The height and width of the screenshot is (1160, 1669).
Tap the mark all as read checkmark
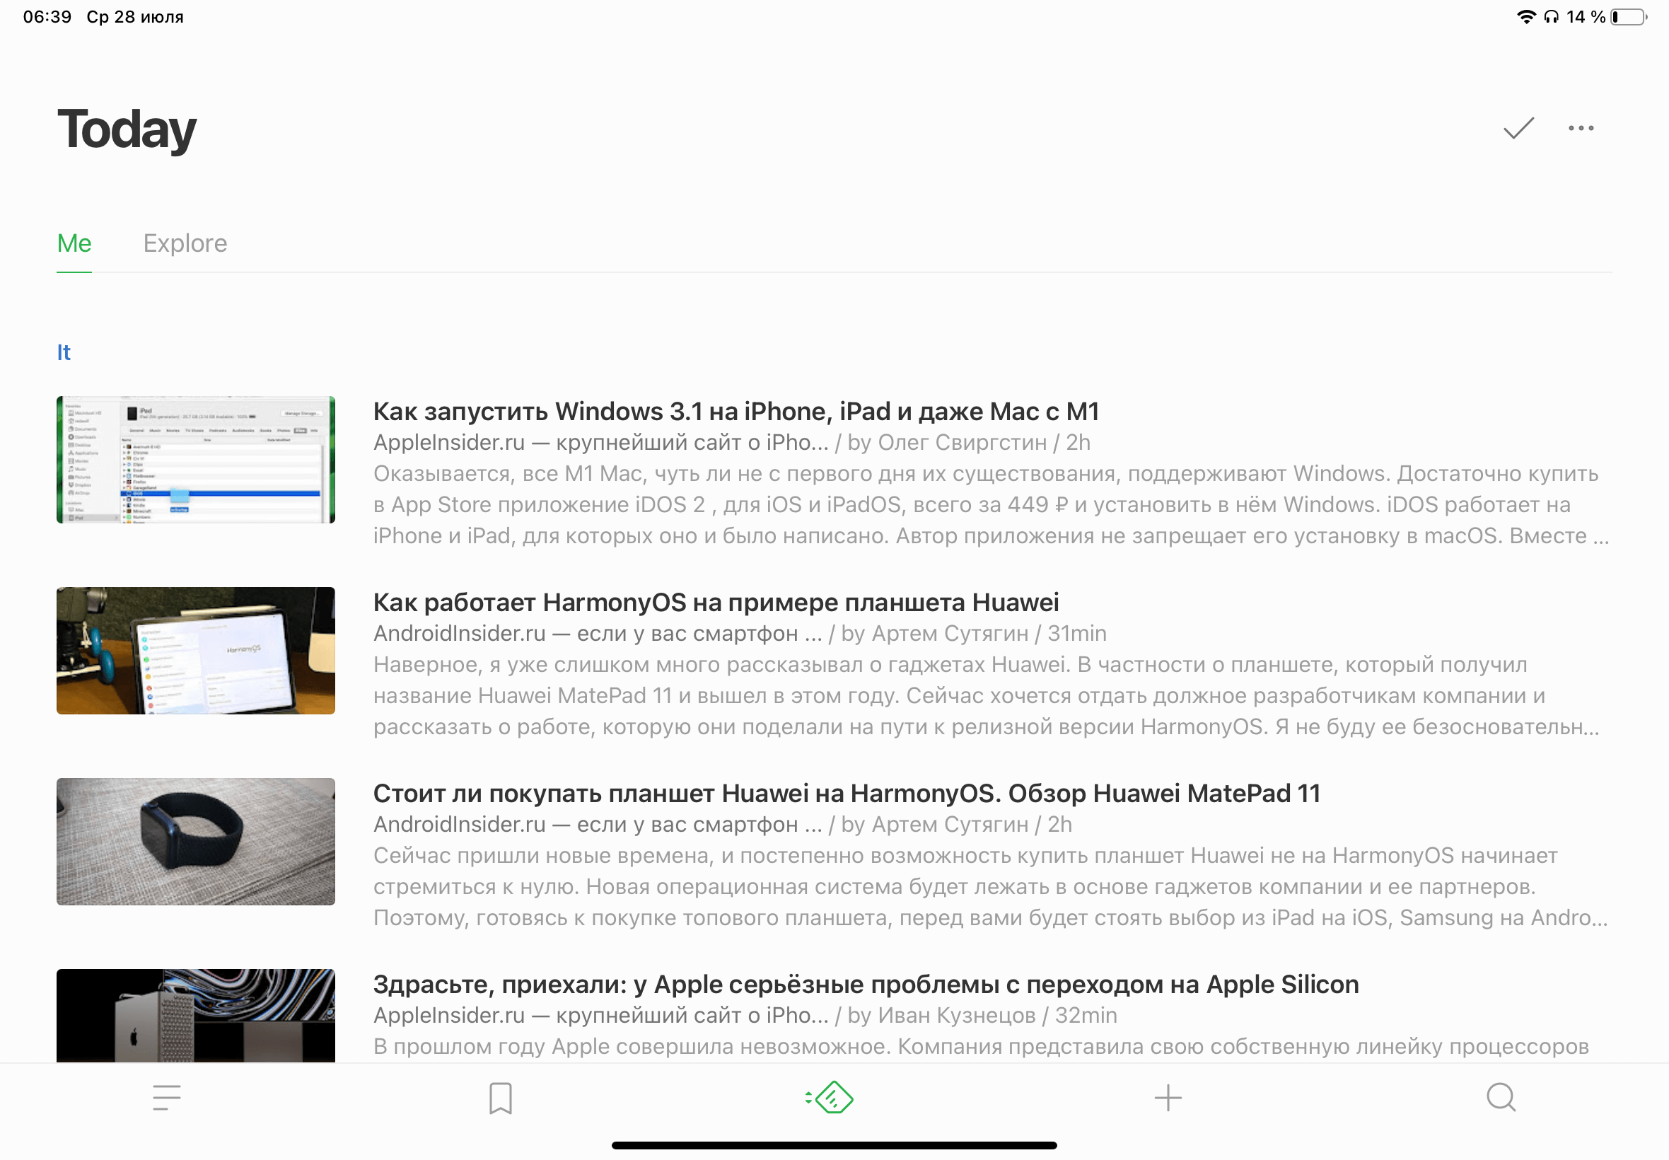(1518, 128)
